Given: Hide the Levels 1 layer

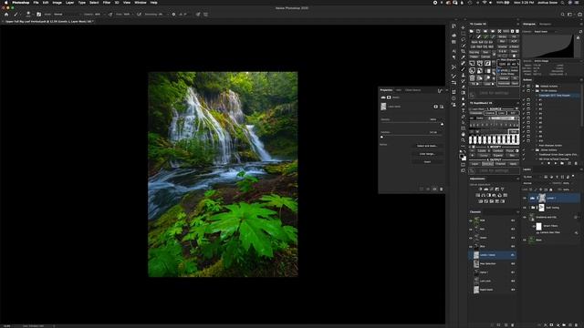Looking at the screenshot, I should (x=525, y=199).
